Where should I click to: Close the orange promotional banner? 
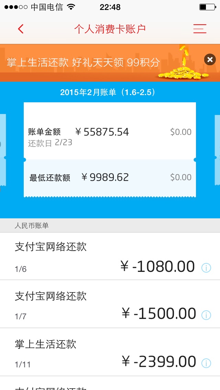[210, 60]
